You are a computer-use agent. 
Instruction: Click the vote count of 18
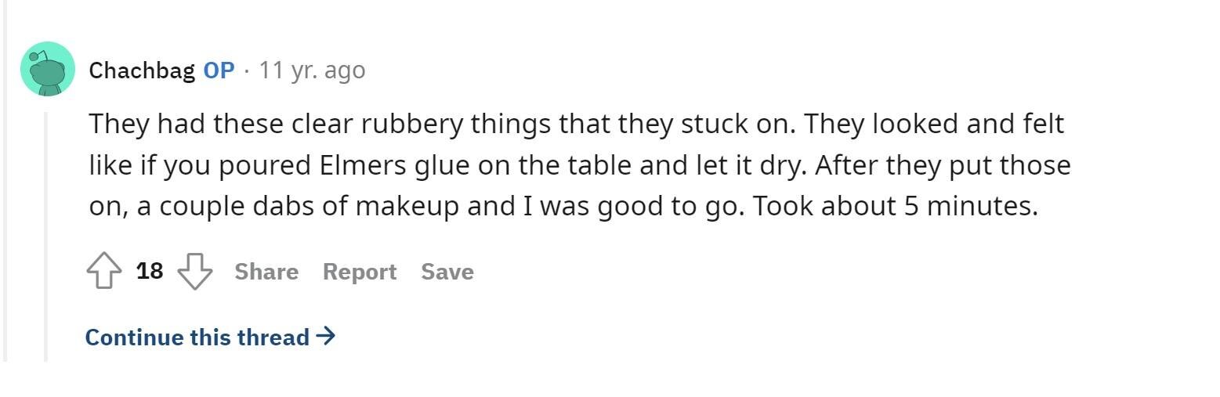150,271
